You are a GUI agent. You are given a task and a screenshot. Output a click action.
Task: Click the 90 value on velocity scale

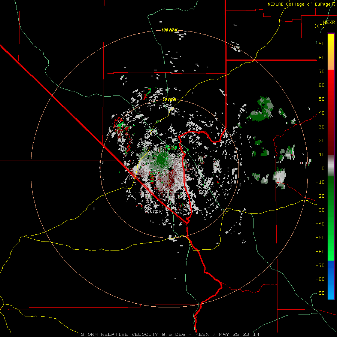click(x=322, y=44)
